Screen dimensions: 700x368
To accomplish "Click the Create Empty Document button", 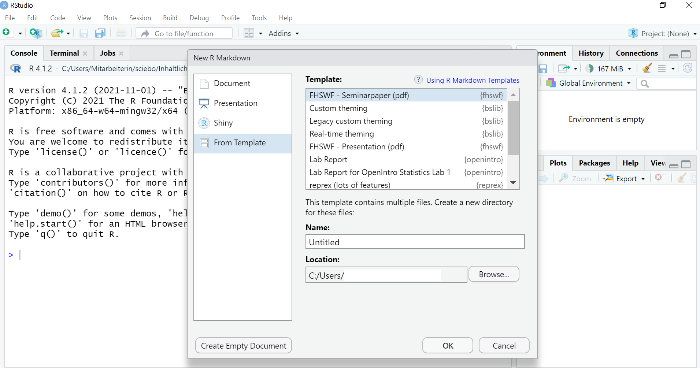I will click(x=244, y=346).
